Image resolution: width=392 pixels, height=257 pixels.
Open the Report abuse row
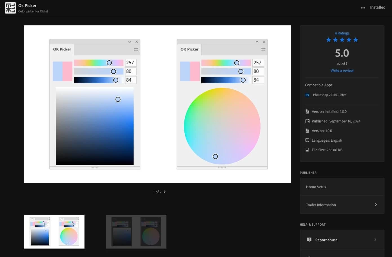(342, 240)
